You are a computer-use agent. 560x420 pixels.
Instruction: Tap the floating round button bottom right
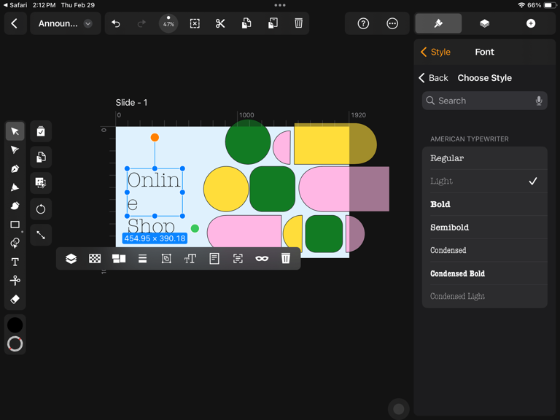coord(398,408)
